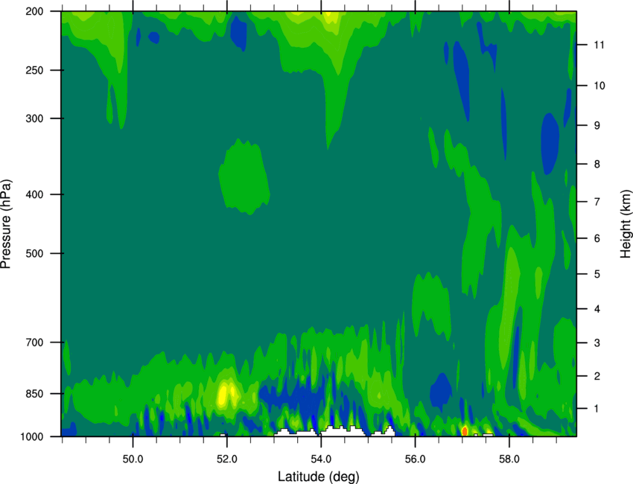The width and height of the screenshot is (633, 484).
Task: Click the isolated green blob near 400 hPa
Action: pos(244,176)
